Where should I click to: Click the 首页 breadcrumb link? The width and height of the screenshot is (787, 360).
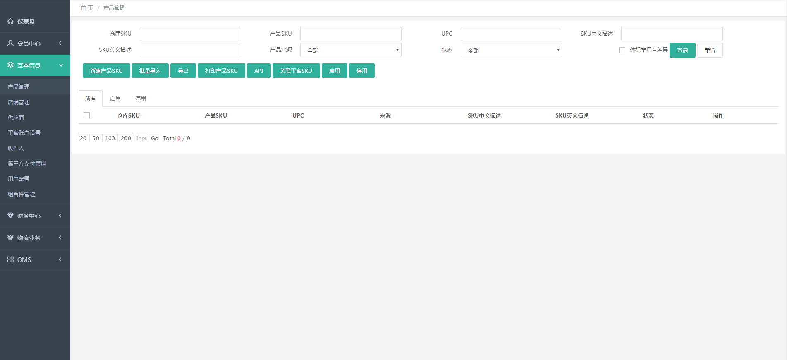coord(87,8)
